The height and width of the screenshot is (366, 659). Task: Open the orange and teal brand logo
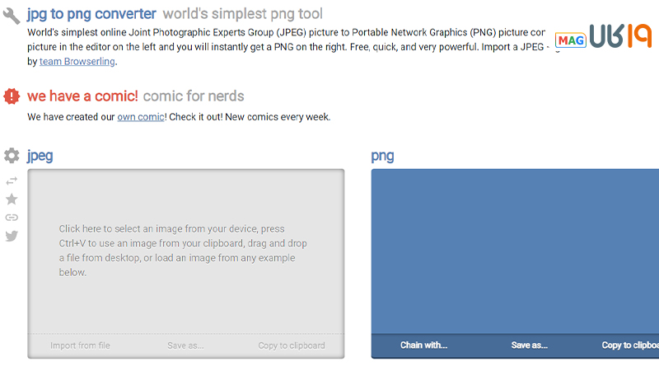620,35
